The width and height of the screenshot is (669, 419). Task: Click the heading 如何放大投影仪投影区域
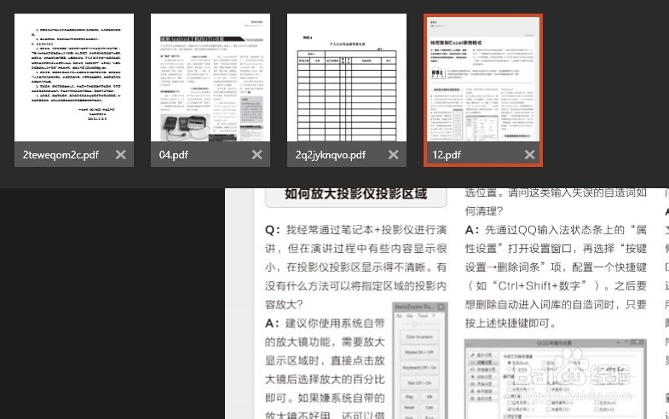[356, 194]
